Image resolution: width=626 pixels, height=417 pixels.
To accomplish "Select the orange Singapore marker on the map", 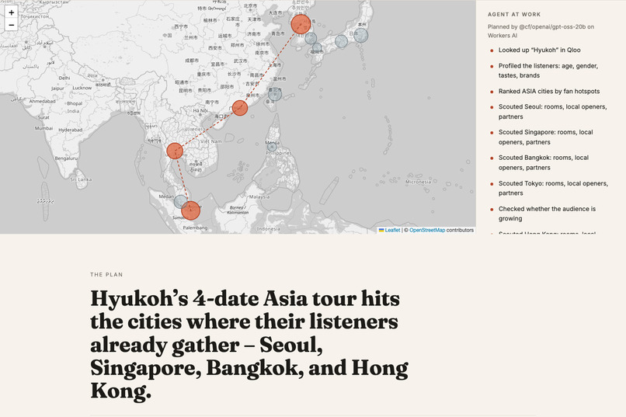I will pyautogui.click(x=190, y=210).
